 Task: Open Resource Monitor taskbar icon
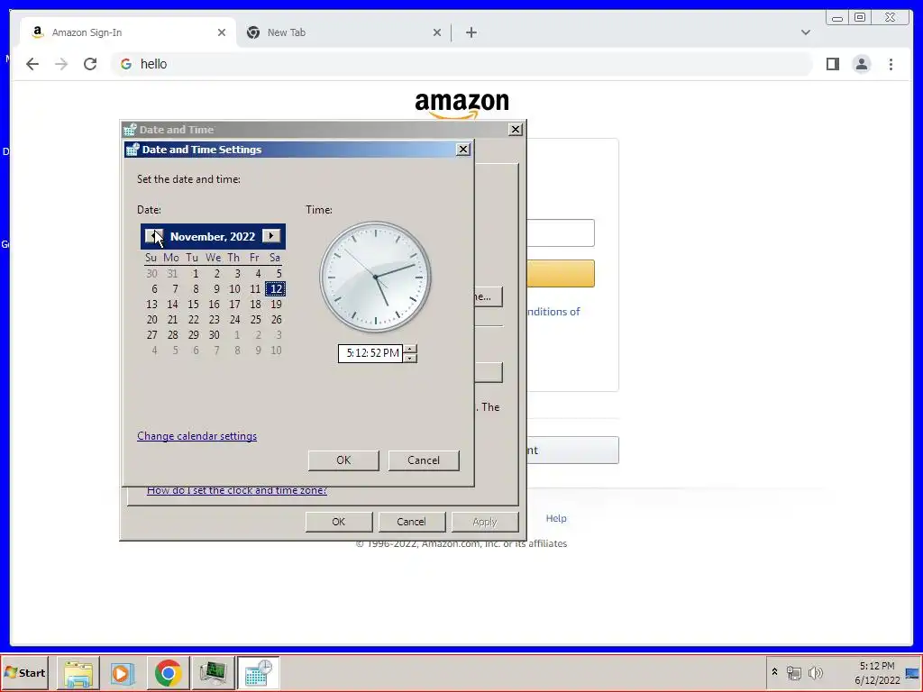pos(213,673)
